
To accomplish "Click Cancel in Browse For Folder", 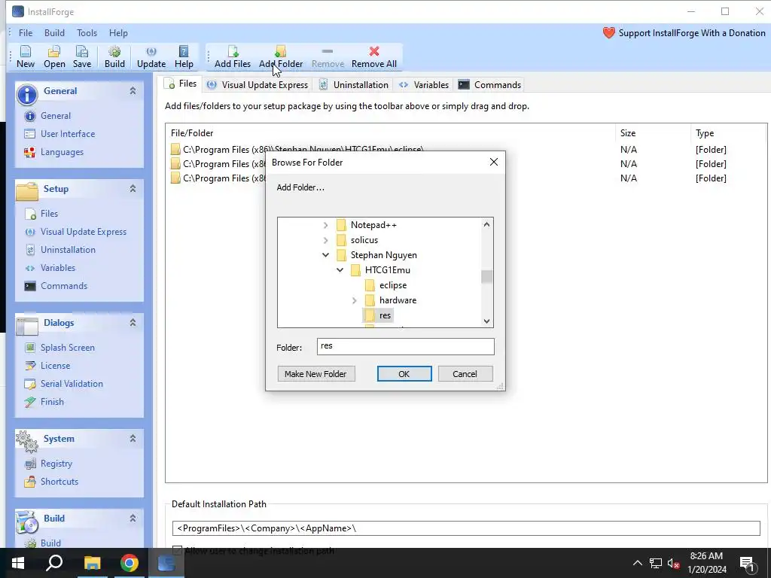I will tap(465, 374).
